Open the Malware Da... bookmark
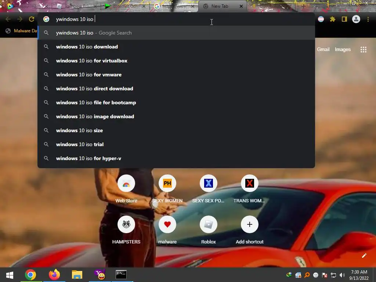 (x=22, y=31)
